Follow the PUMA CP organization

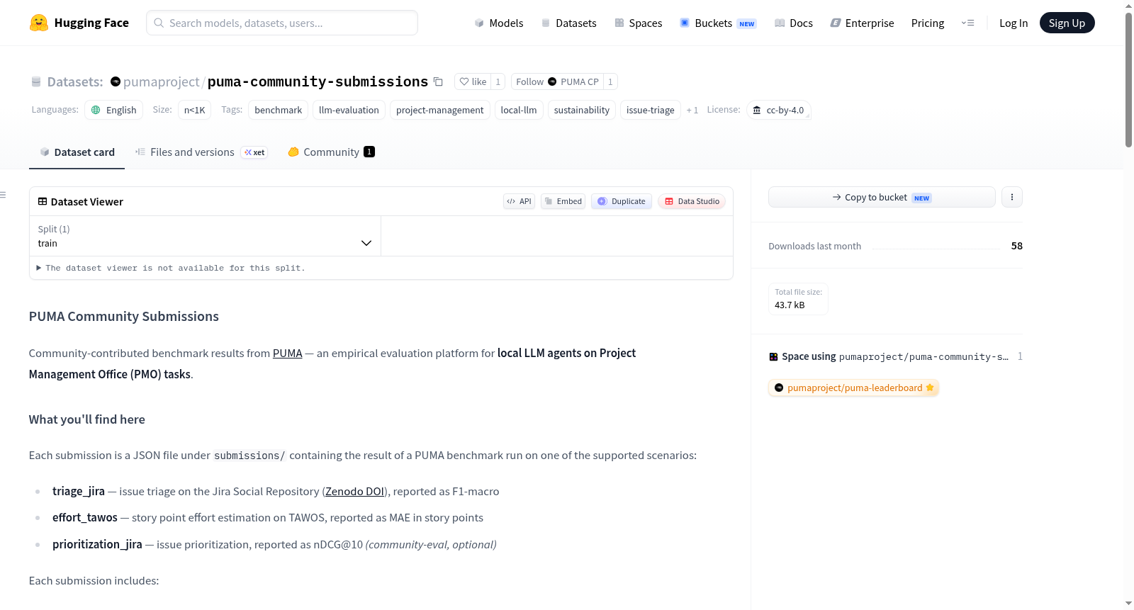557,81
